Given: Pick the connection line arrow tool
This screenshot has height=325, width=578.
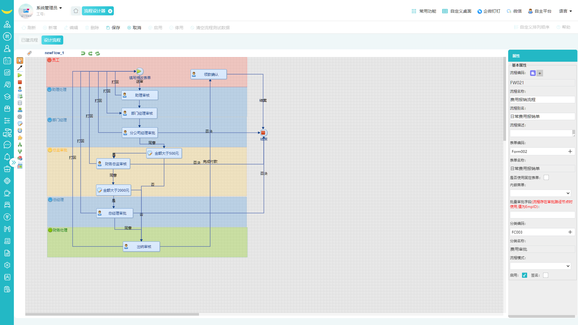Looking at the screenshot, I should pos(20,68).
